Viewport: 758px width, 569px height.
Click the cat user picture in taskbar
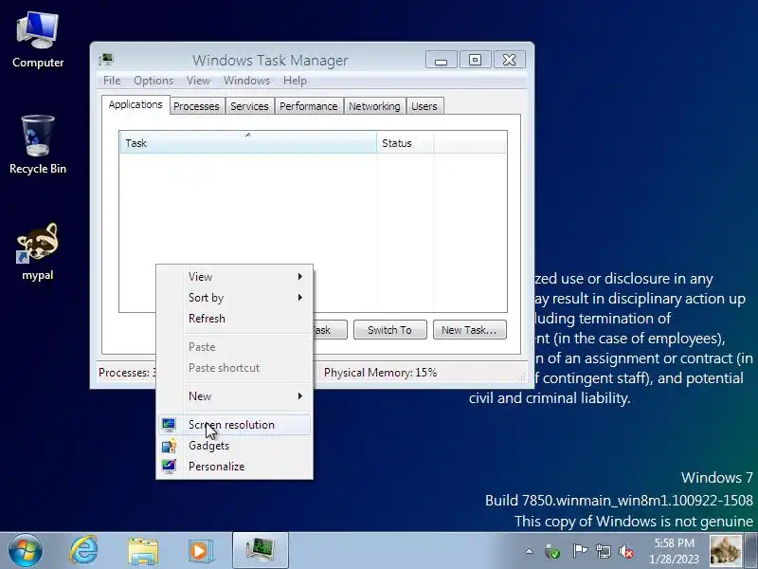pos(725,551)
